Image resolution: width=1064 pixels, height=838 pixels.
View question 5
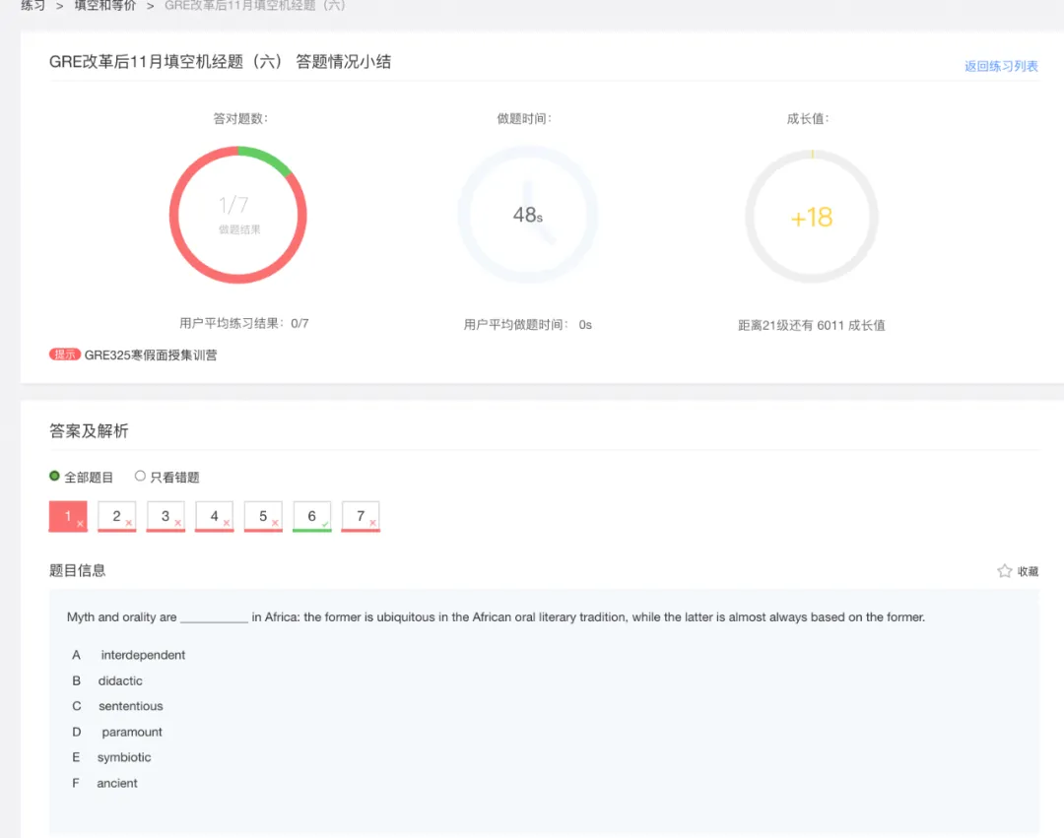coord(263,517)
